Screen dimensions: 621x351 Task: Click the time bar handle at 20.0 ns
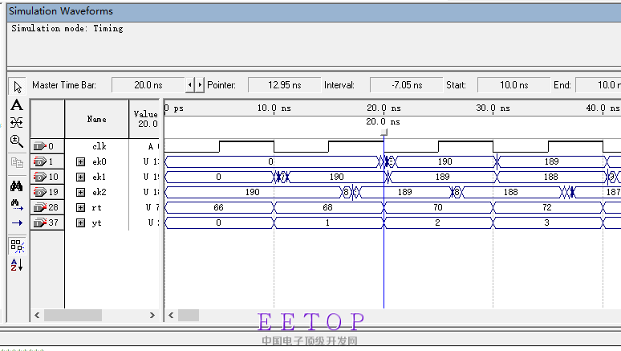384,133
